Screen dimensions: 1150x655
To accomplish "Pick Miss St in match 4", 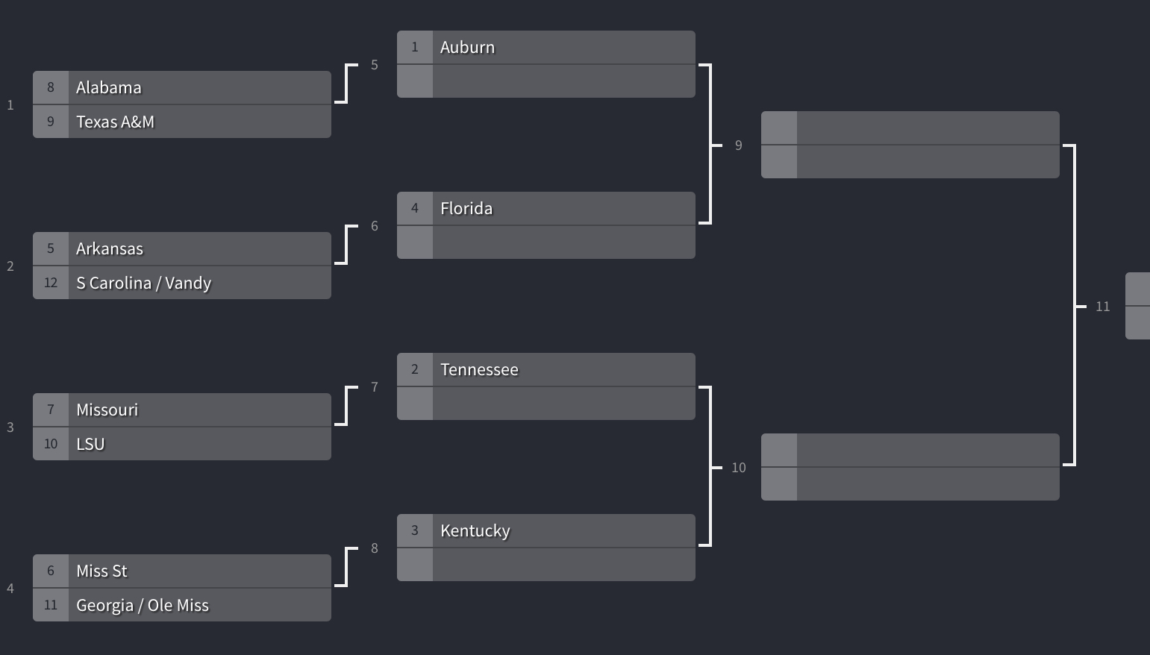I will point(182,571).
